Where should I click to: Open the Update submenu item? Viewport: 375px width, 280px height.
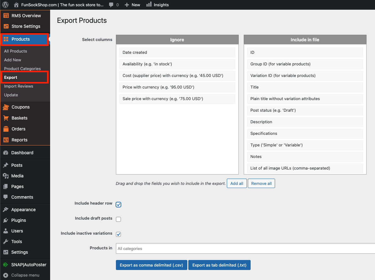[11, 95]
